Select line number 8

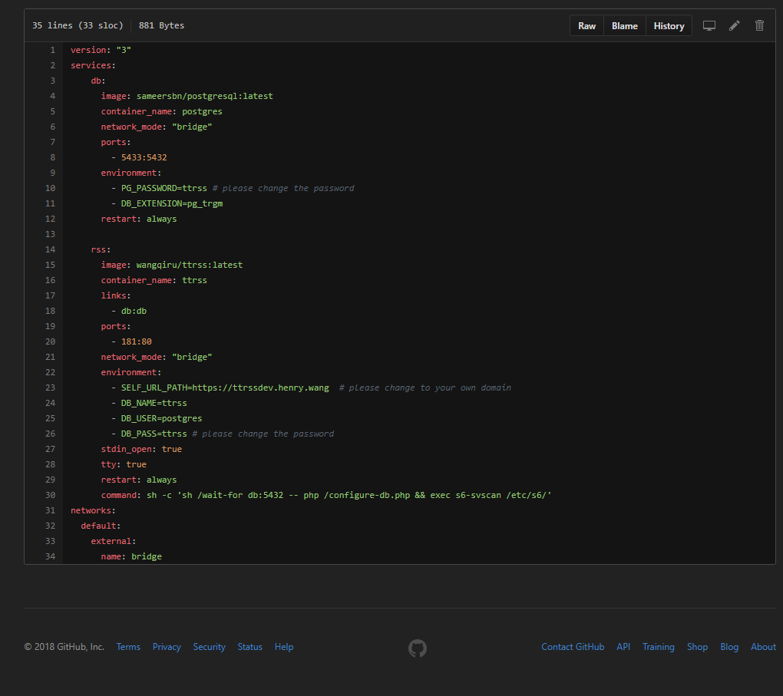tap(52, 157)
